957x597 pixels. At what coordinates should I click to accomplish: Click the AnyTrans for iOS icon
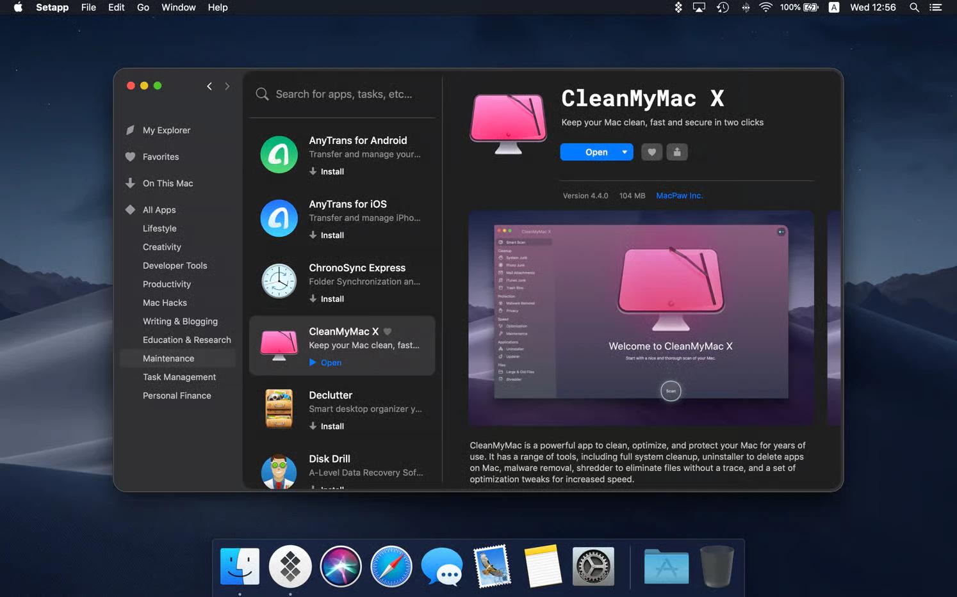279,218
